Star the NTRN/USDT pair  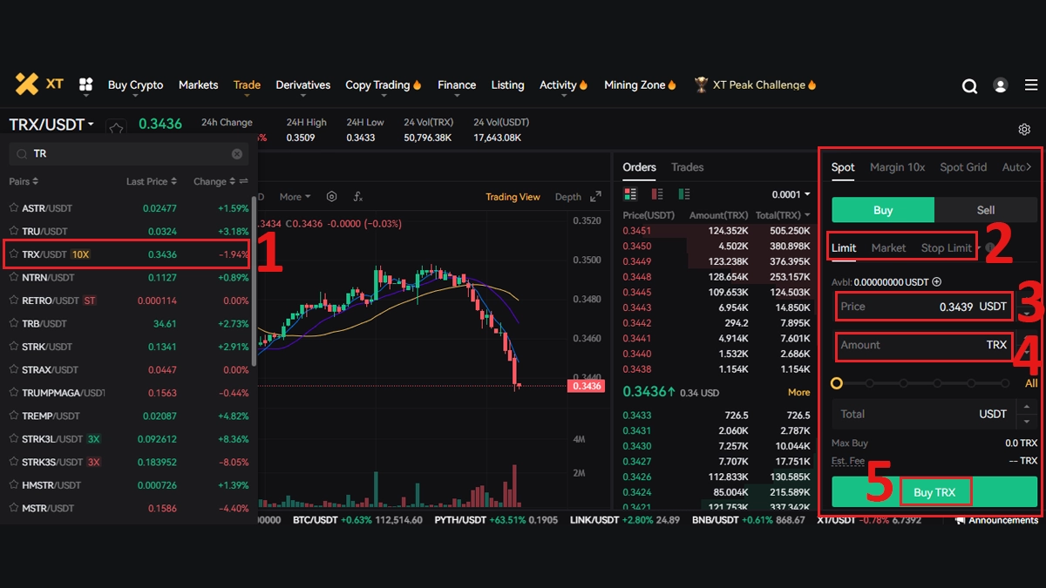click(x=14, y=277)
